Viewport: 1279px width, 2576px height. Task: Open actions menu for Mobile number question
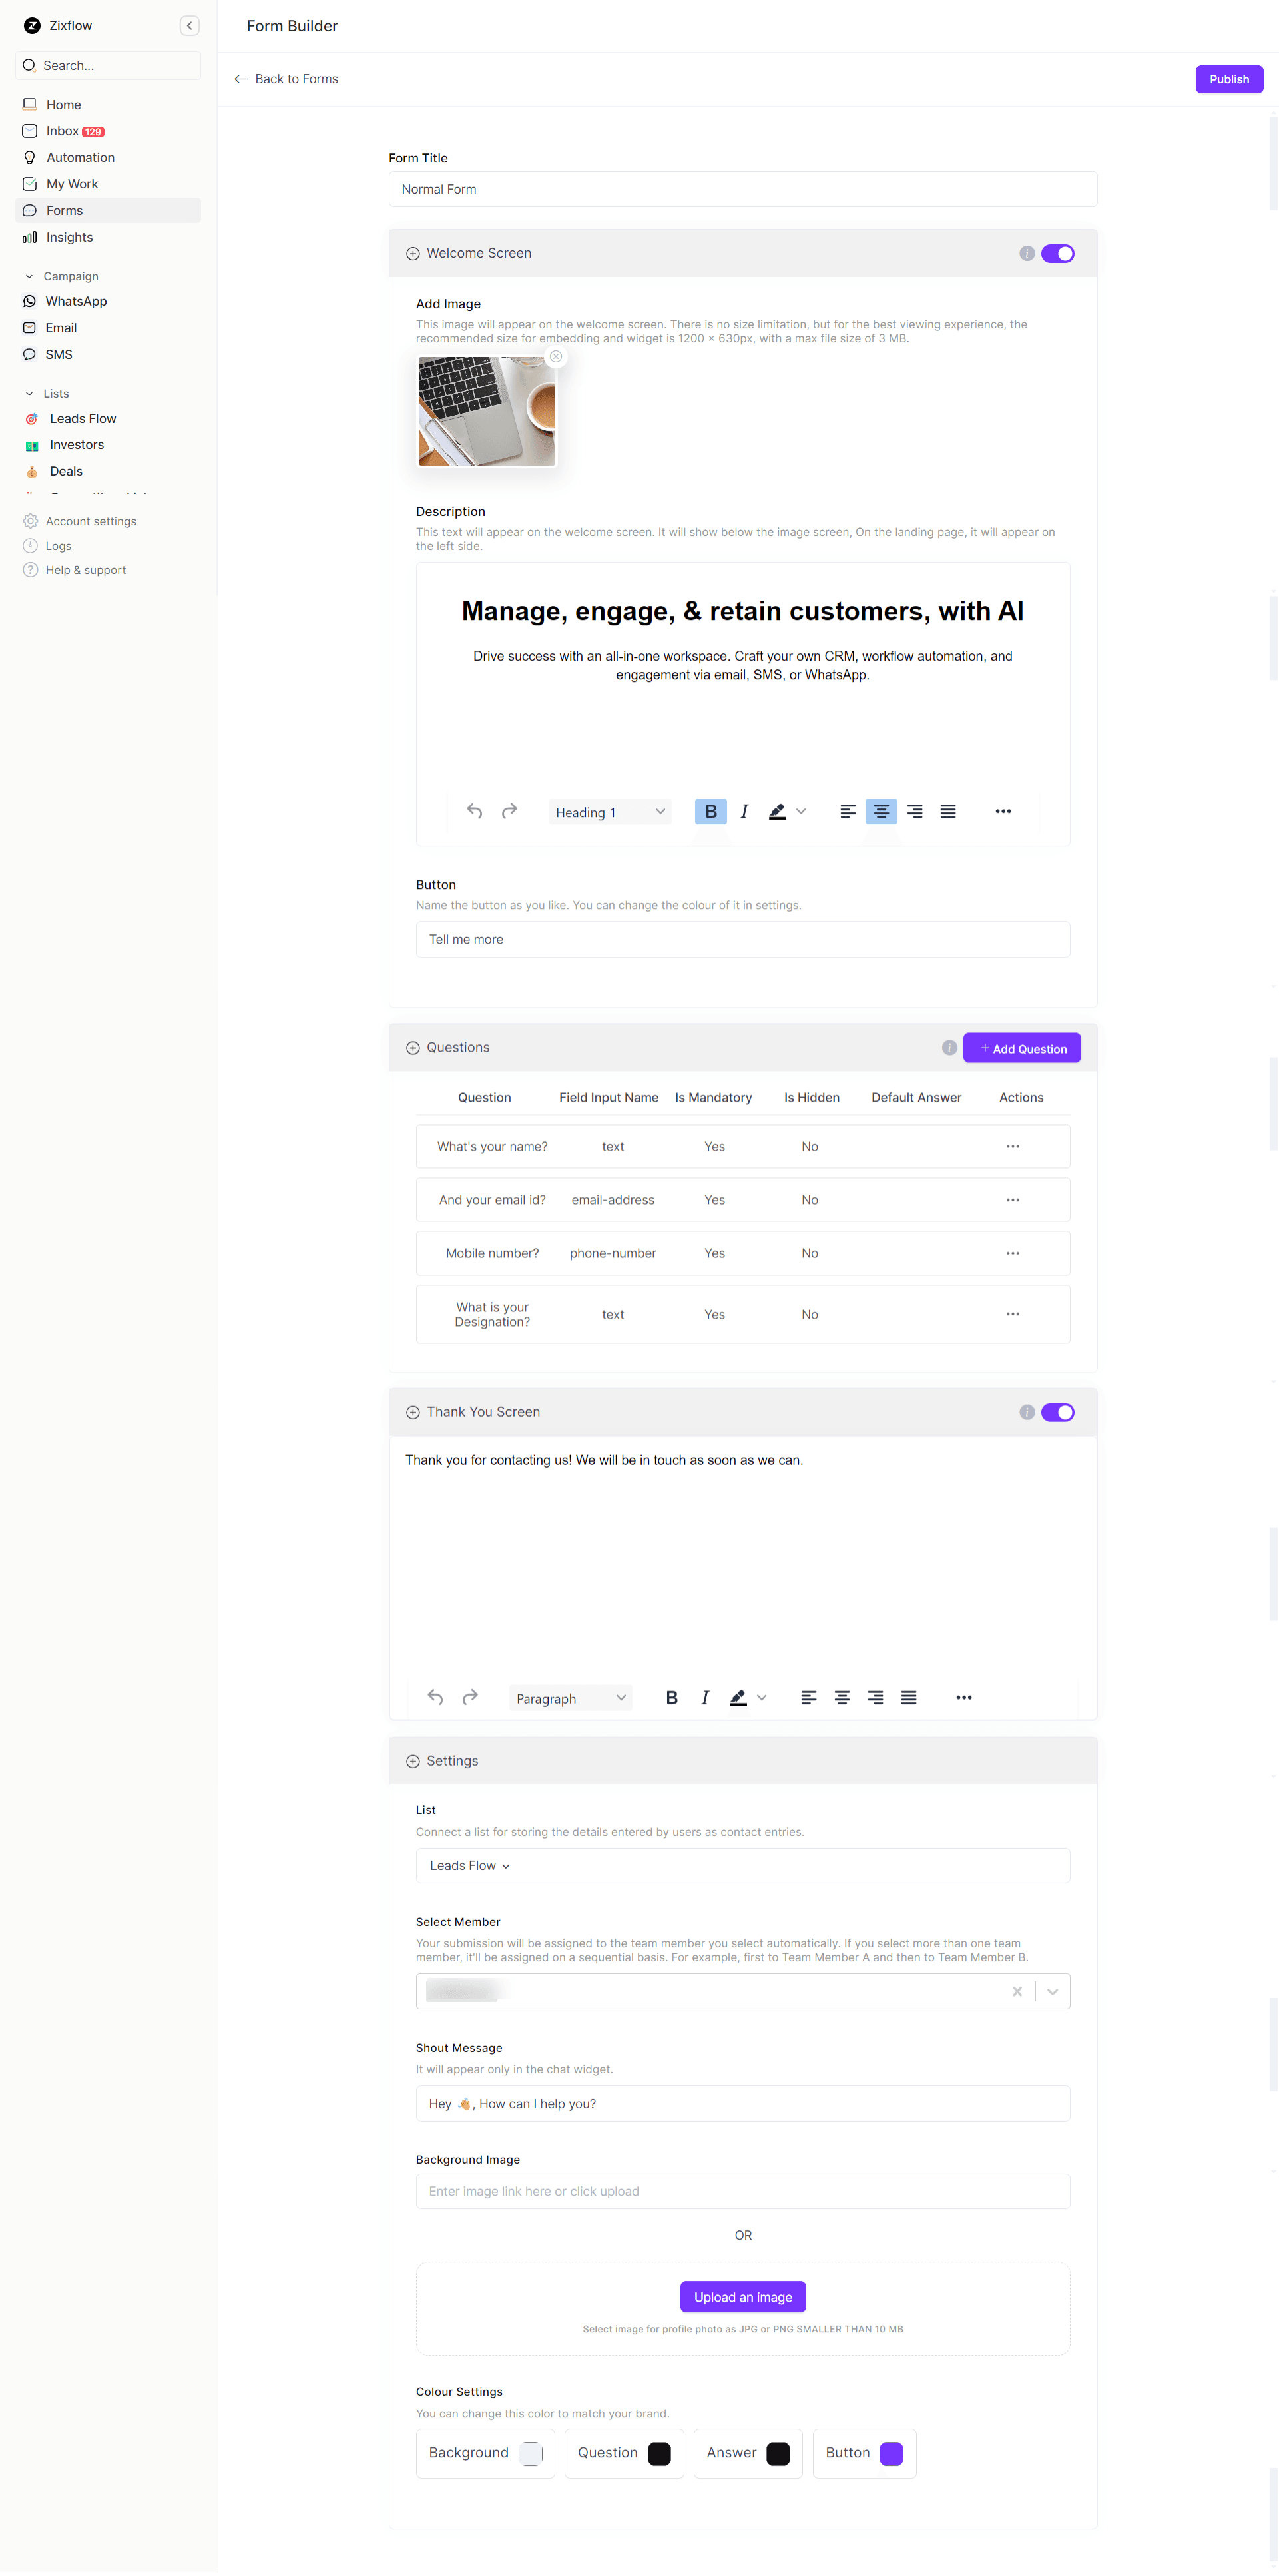click(x=1012, y=1253)
